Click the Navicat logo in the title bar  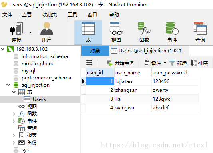[4, 4]
